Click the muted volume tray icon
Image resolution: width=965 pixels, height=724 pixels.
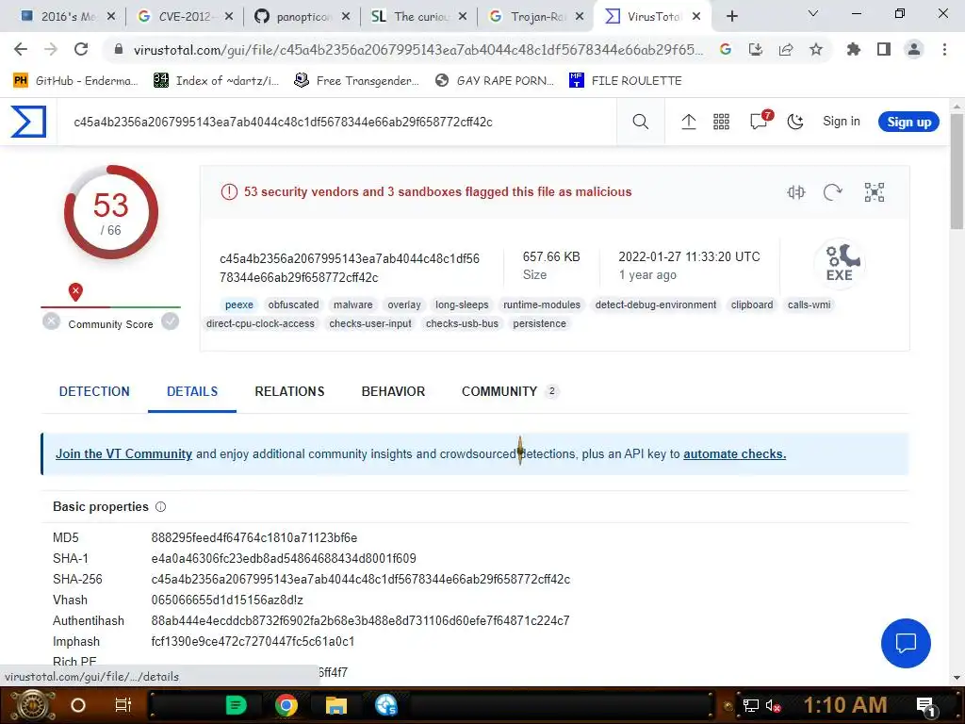pyautogui.click(x=773, y=705)
